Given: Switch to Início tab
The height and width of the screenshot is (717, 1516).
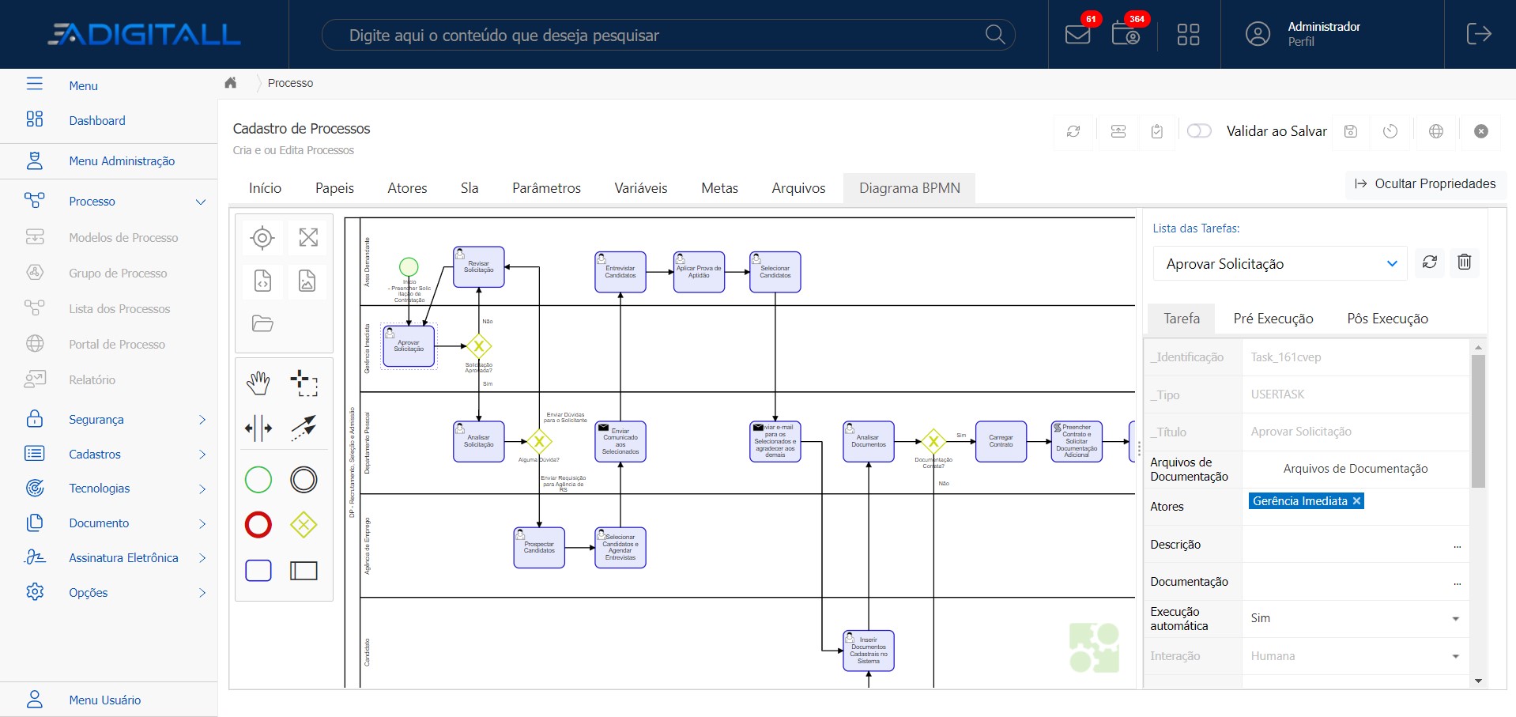Looking at the screenshot, I should tap(265, 188).
